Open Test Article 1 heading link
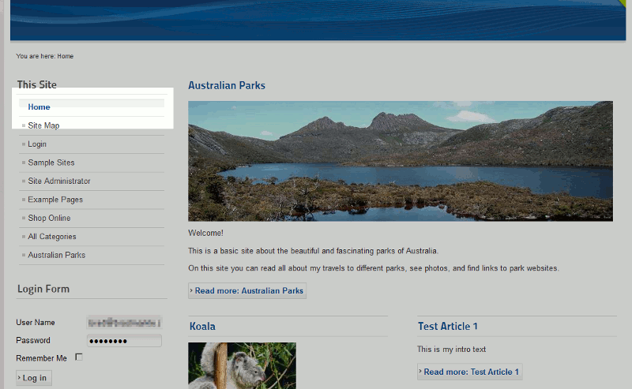The image size is (632, 389). click(x=447, y=326)
